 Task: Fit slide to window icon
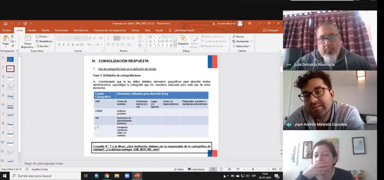(281, 169)
